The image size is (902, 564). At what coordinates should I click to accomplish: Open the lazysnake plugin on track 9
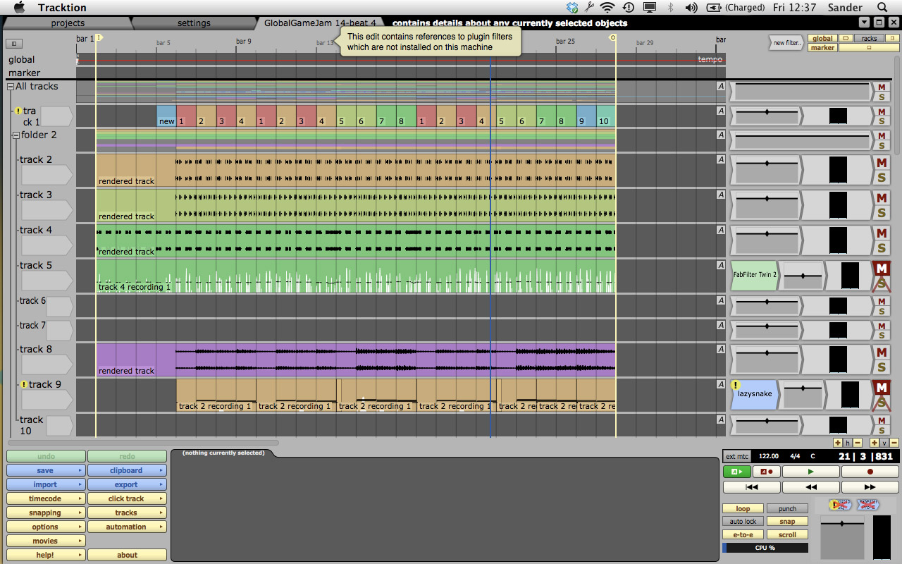click(754, 394)
